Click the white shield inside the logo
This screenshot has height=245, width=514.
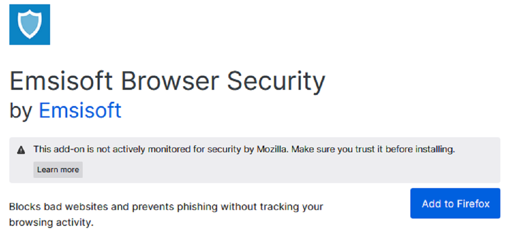coord(30,24)
